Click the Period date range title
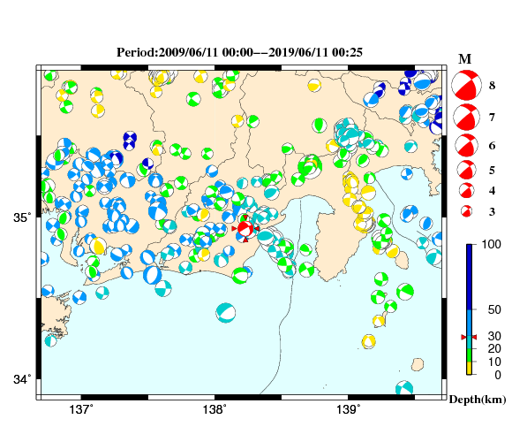Screen dimensions: 512x442 (240, 52)
